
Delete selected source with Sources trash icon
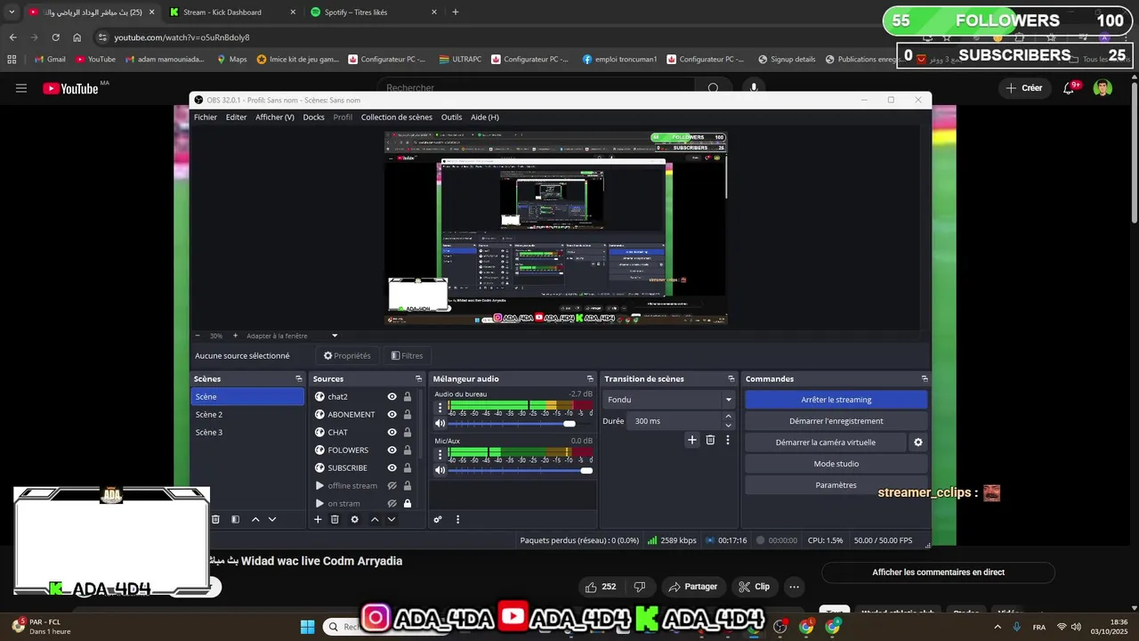coord(335,519)
